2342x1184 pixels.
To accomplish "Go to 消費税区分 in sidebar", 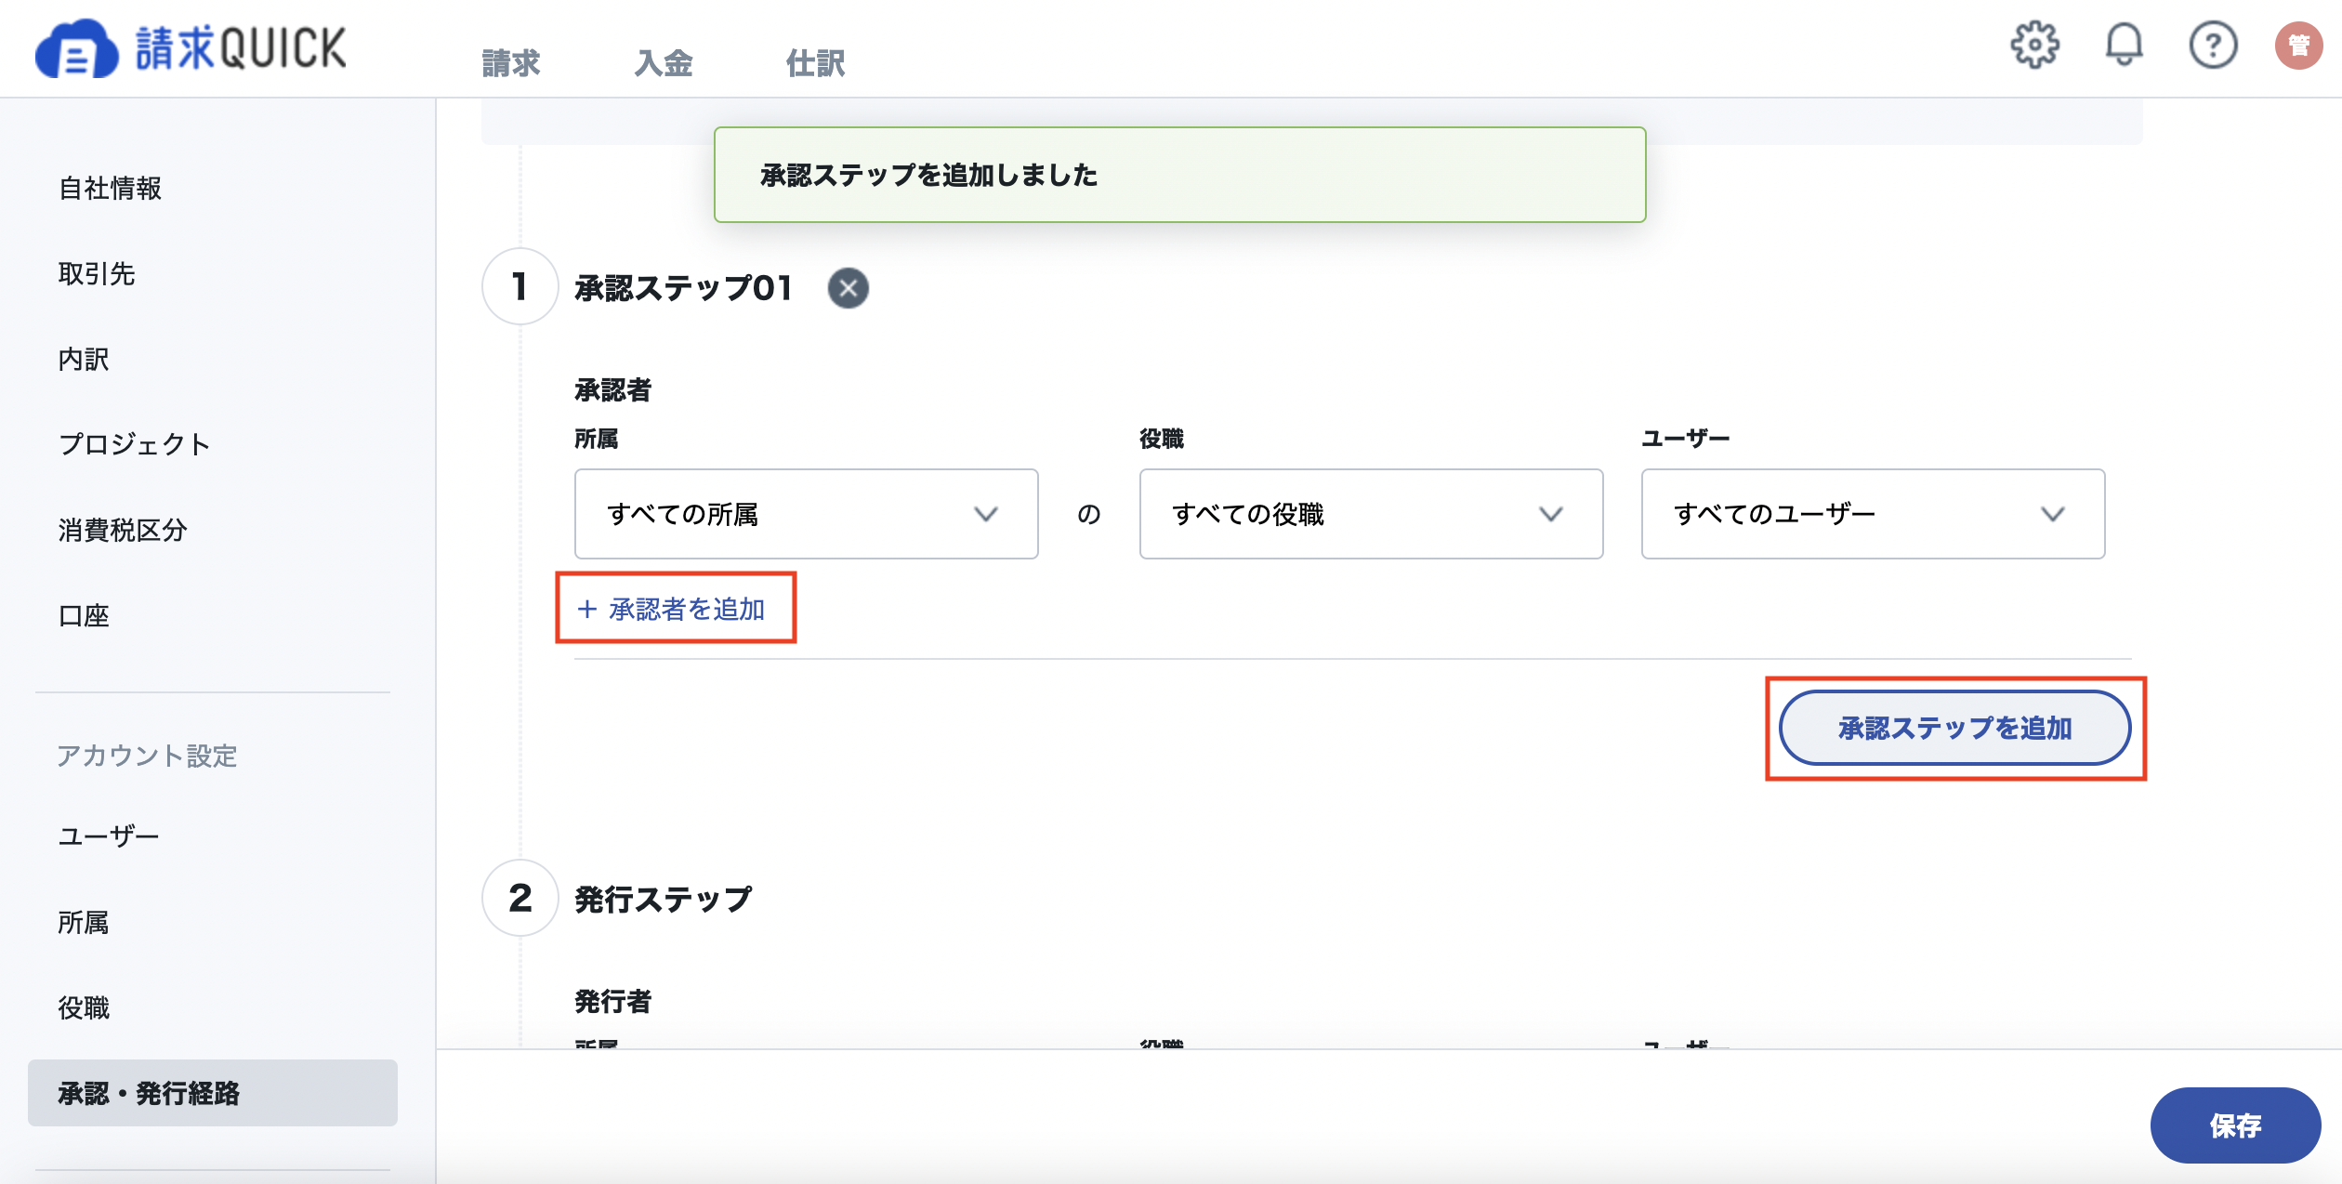I will (x=123, y=530).
